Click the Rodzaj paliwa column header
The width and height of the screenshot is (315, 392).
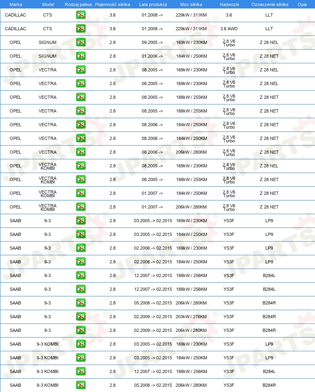click(x=78, y=4)
